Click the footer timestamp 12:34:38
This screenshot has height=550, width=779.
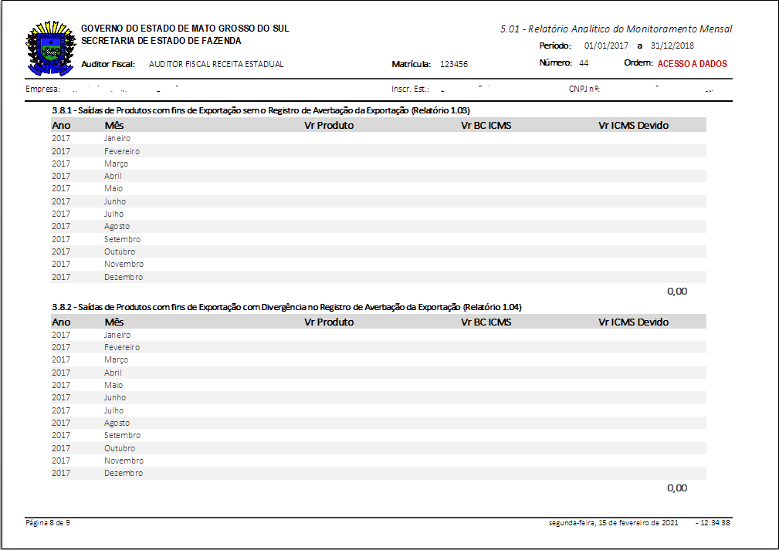(714, 523)
